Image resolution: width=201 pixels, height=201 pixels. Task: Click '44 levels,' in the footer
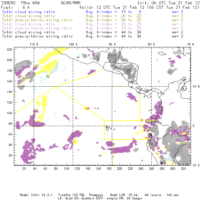(153, 195)
